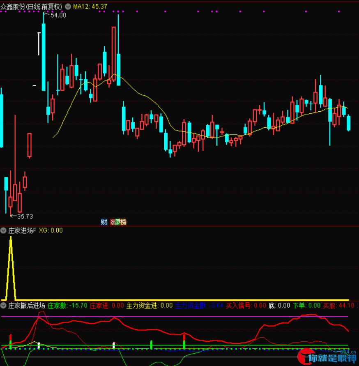This screenshot has width=359, height=366.
Task: Click the 下单: 0.00 readout
Action: tap(306, 305)
